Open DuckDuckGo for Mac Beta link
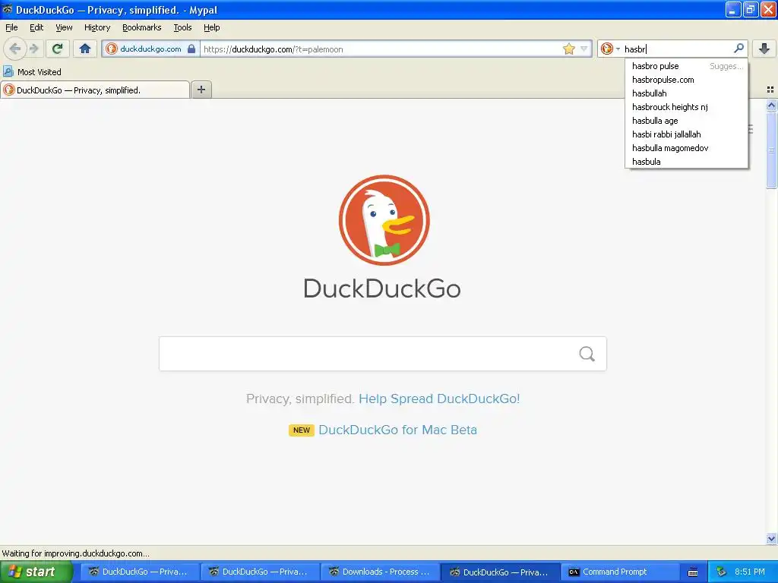 [397, 430]
